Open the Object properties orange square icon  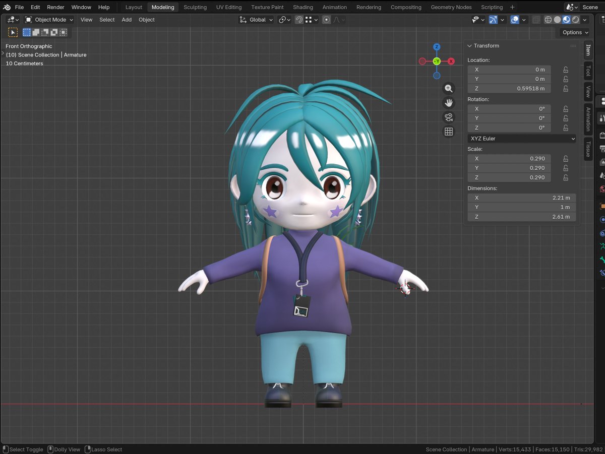[601, 206]
